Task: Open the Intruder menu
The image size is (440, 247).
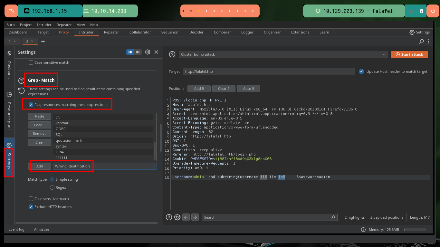Action: (x=44, y=25)
